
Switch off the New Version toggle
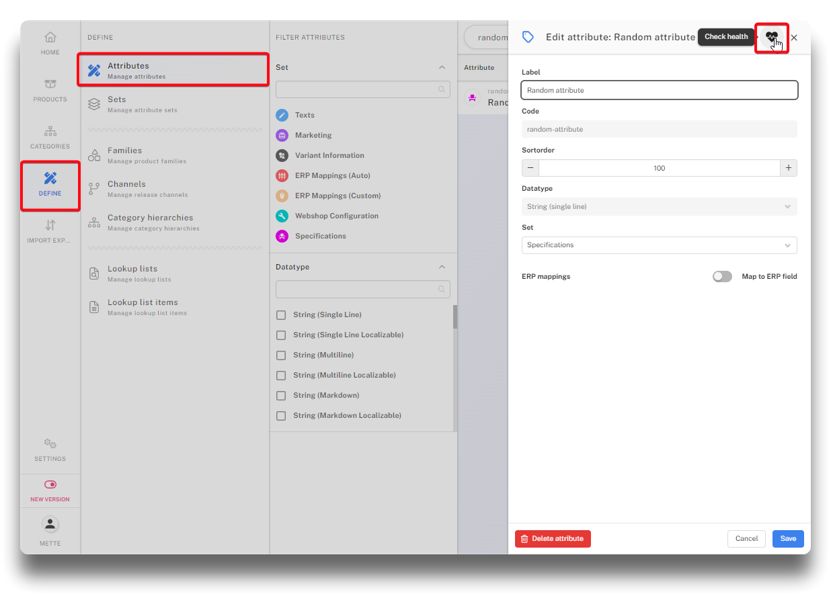click(x=50, y=484)
